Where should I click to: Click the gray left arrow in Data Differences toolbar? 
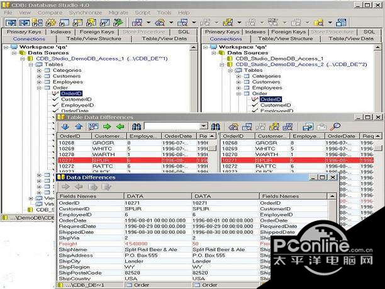tap(79, 187)
